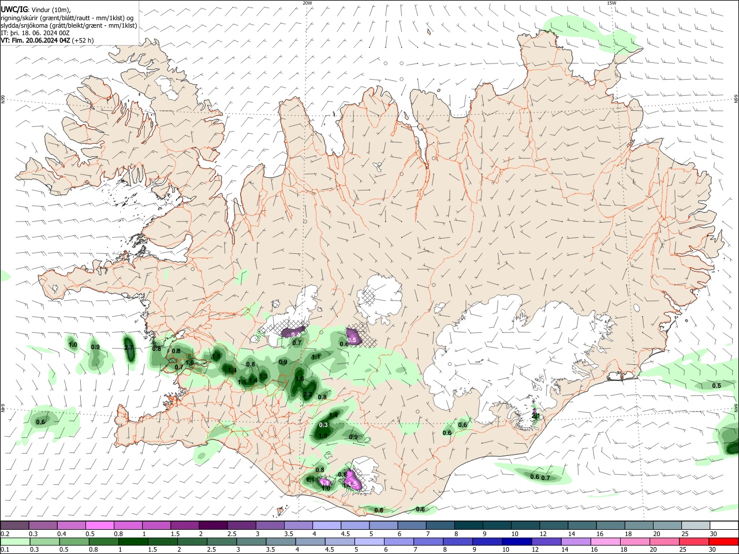Click the '2.7' precipitation value on the map
This screenshot has height=554, width=739.
pos(129,348)
